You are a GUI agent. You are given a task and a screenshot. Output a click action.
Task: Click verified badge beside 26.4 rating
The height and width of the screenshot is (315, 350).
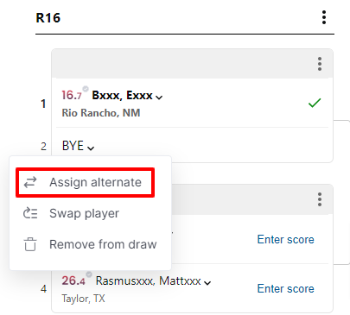coord(89,274)
